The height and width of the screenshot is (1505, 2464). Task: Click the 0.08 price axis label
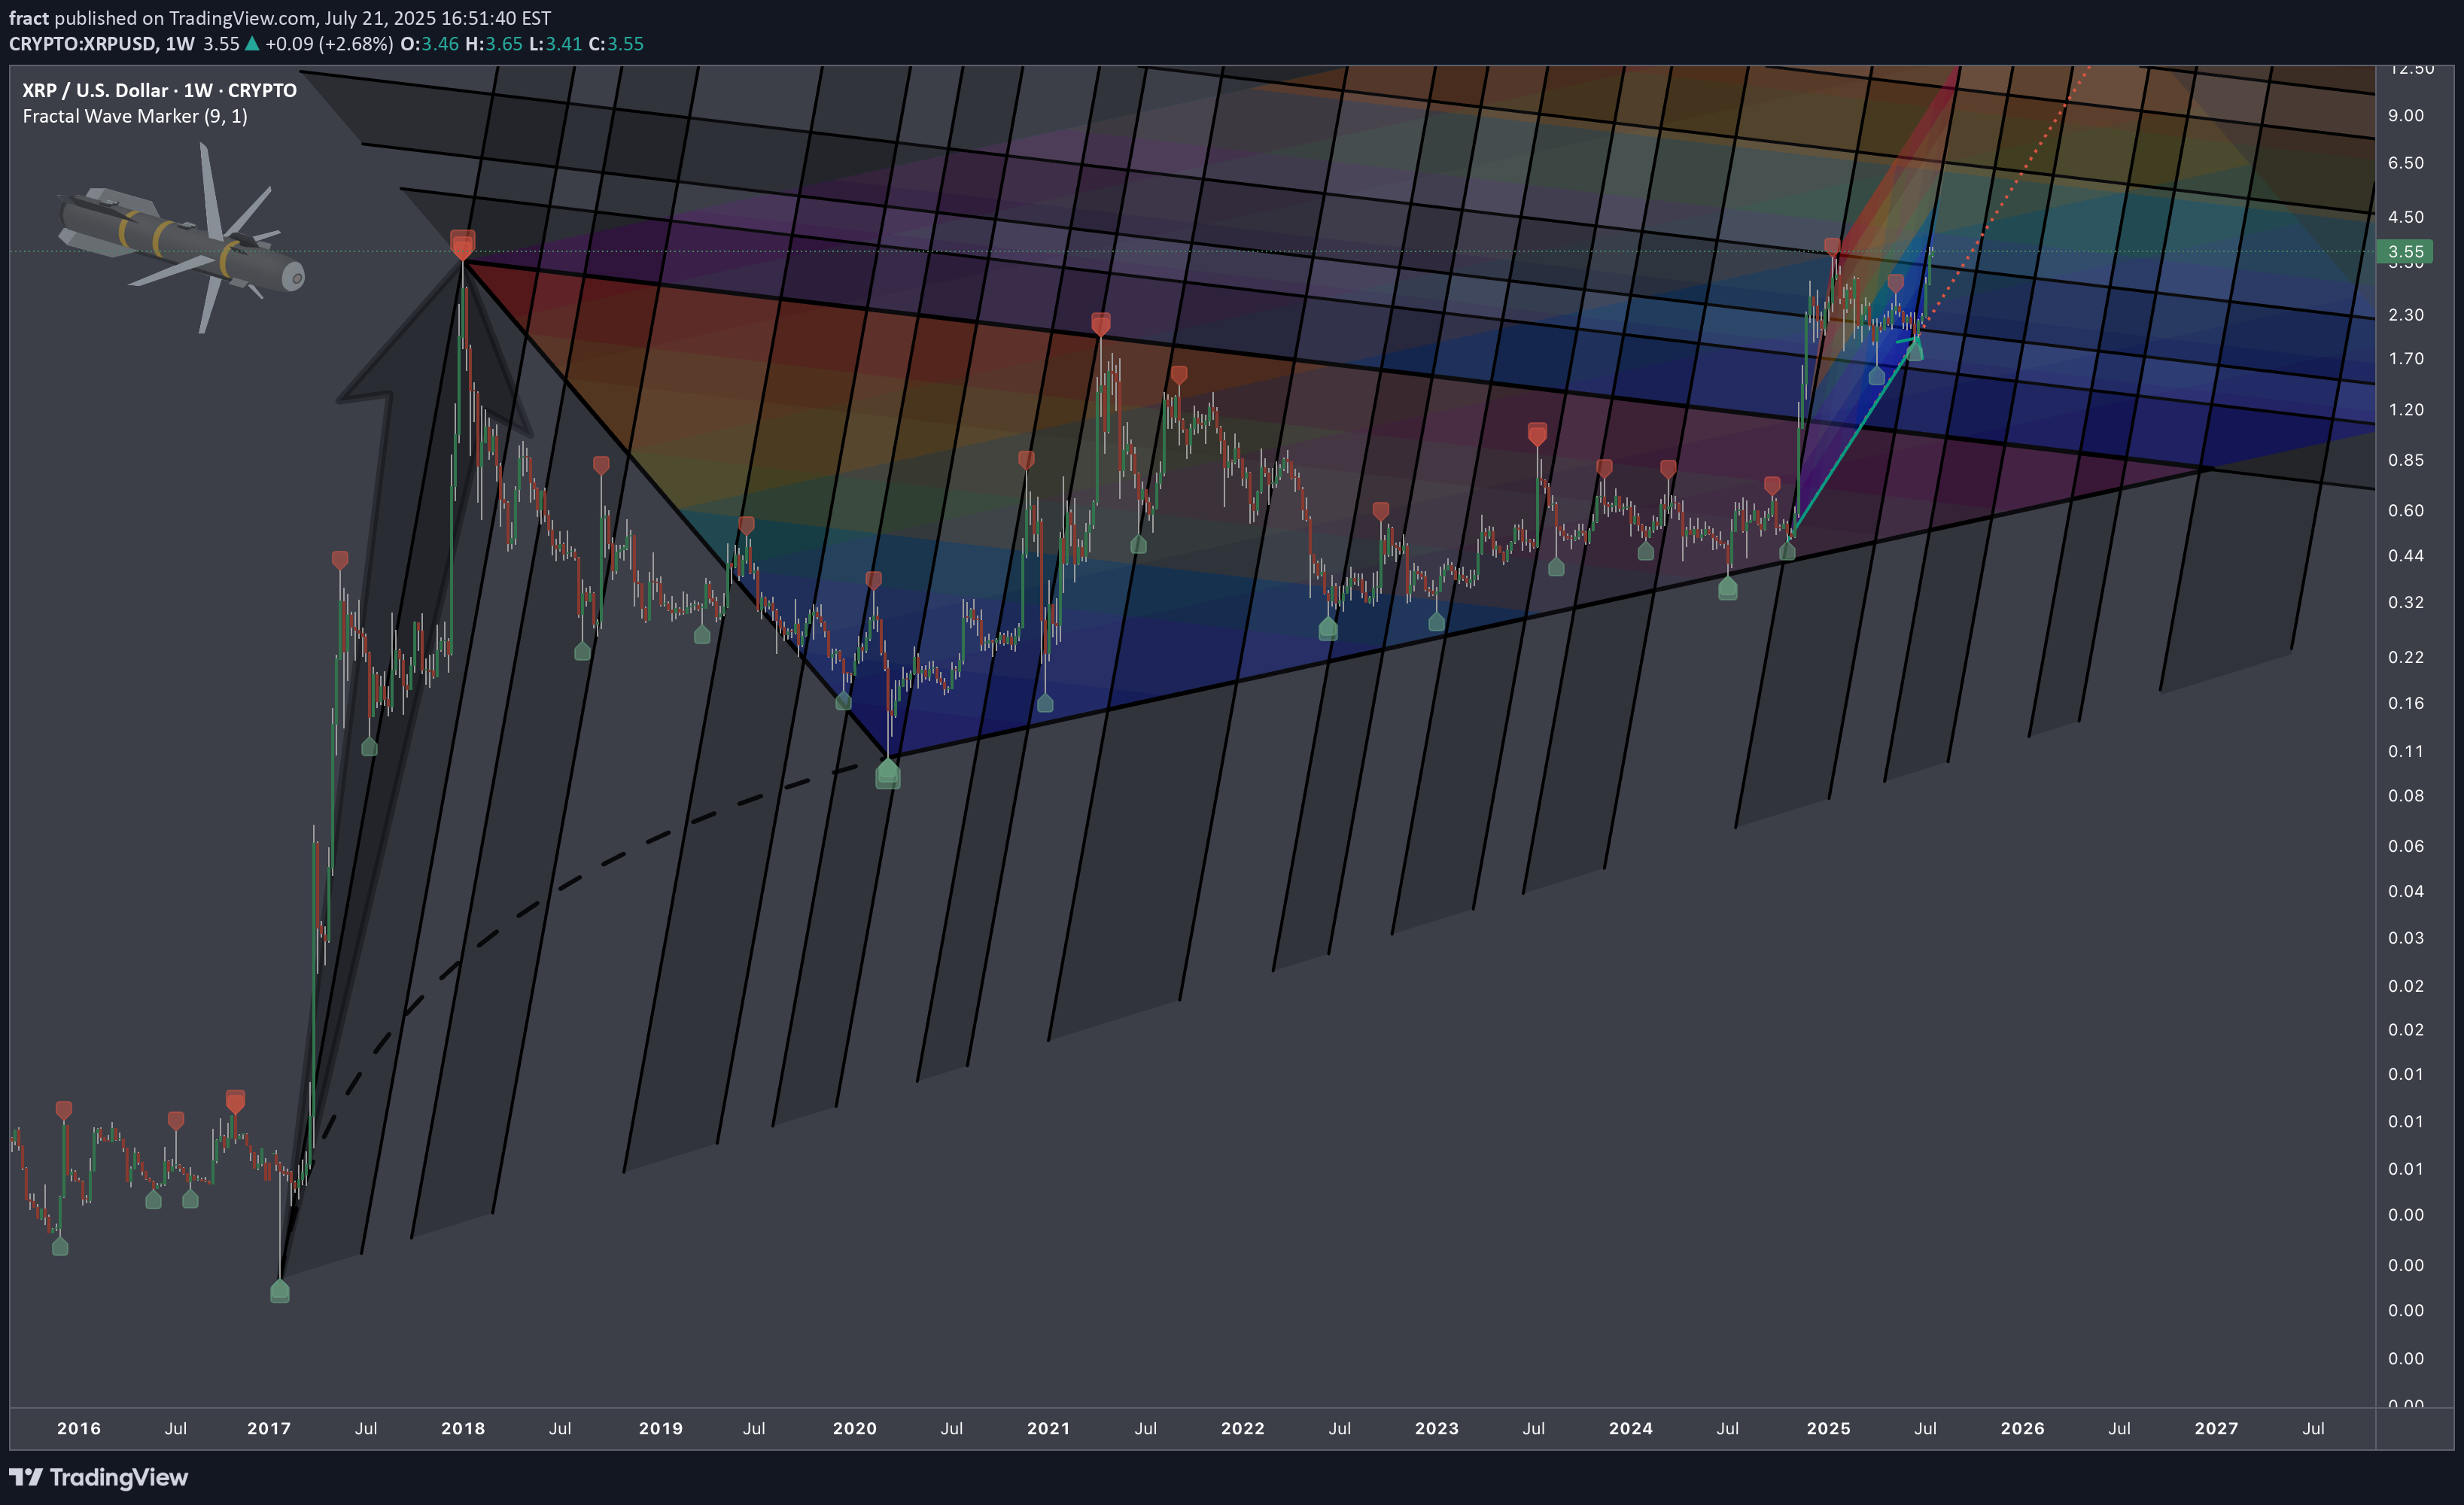[x=2406, y=796]
